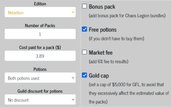Click the yellow chevron in Edition selector

pyautogui.click(x=73, y=12)
